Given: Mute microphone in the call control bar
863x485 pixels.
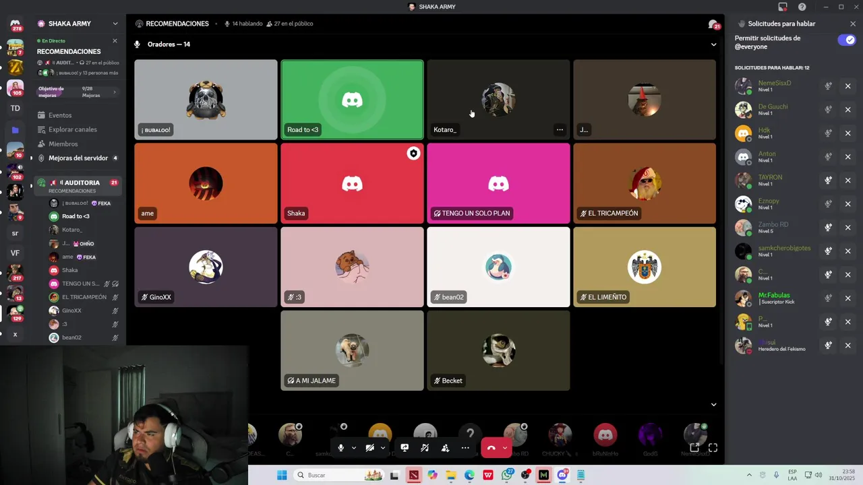Looking at the screenshot, I should [340, 448].
